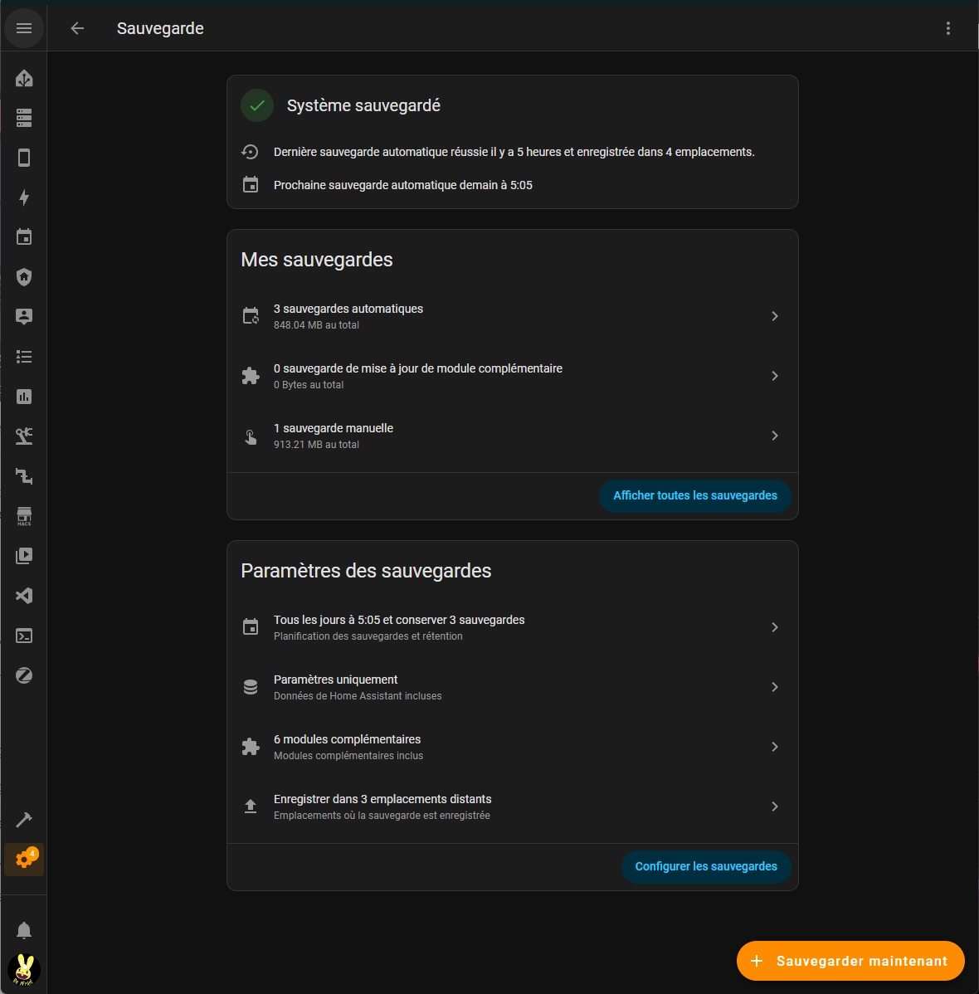Click the back arrow next to Sauvegarde

point(76,27)
